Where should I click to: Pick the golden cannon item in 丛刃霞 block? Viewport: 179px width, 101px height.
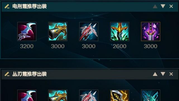(x=58, y=95)
